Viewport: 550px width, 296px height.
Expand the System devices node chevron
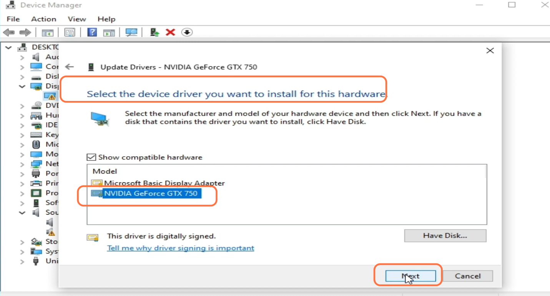[x=22, y=251]
